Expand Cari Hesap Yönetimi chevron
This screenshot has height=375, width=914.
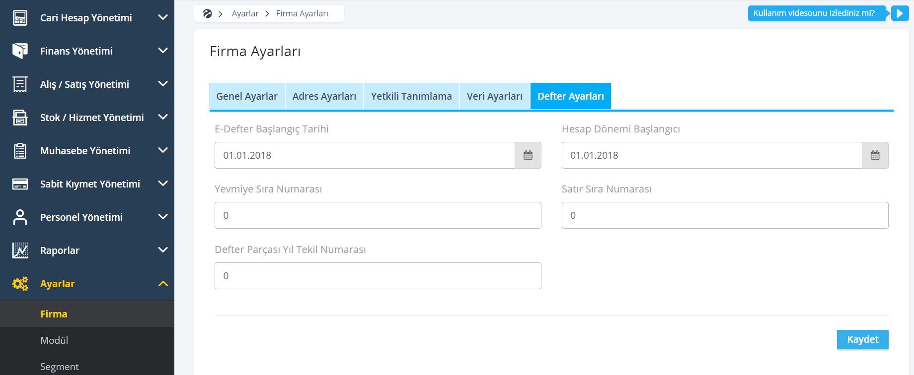point(162,17)
